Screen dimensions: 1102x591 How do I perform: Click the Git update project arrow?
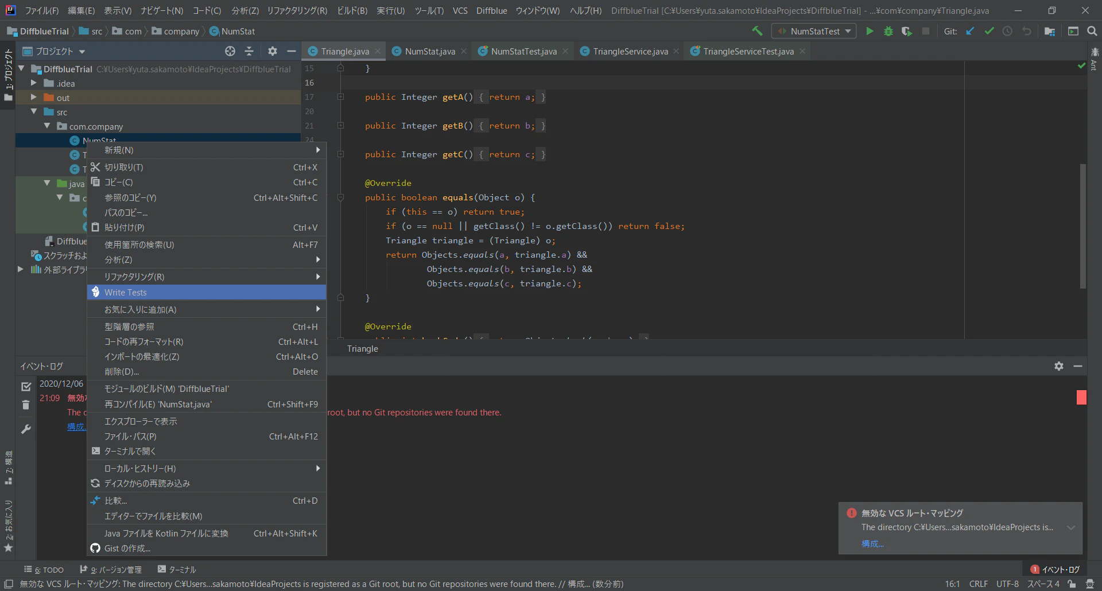pos(970,32)
